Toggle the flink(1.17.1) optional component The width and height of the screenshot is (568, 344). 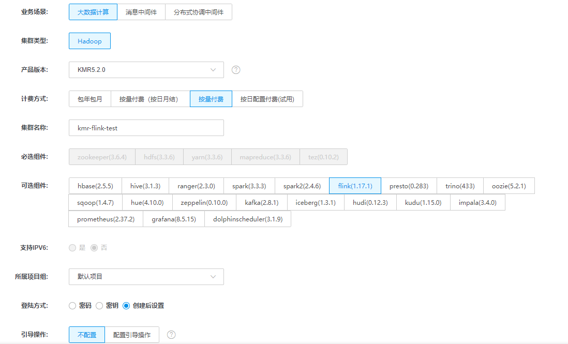(355, 186)
